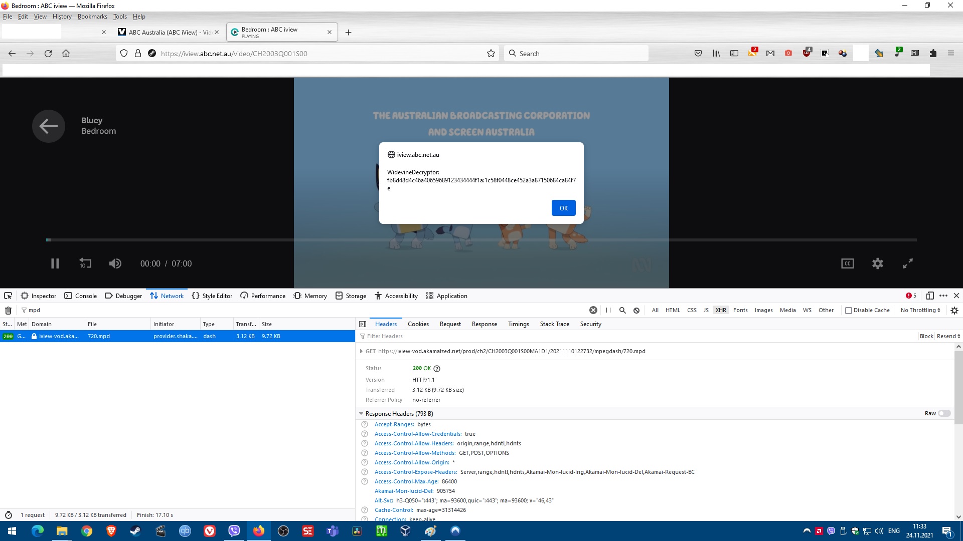Enter fullscreen video mode
This screenshot has height=541, width=963.
(907, 263)
